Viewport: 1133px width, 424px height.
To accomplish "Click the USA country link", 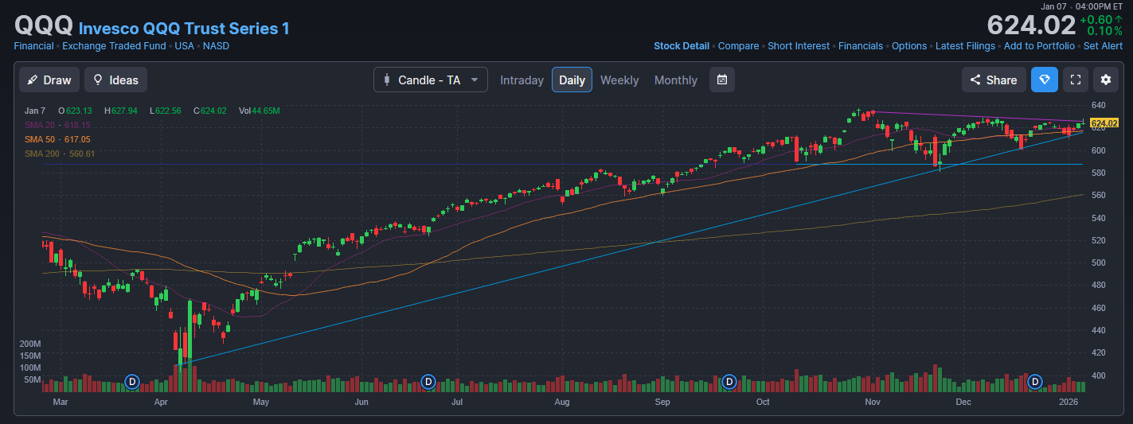I will point(185,46).
